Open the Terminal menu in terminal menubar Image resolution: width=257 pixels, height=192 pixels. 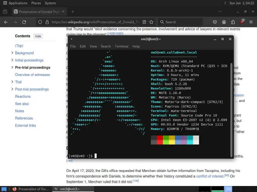point(122,46)
